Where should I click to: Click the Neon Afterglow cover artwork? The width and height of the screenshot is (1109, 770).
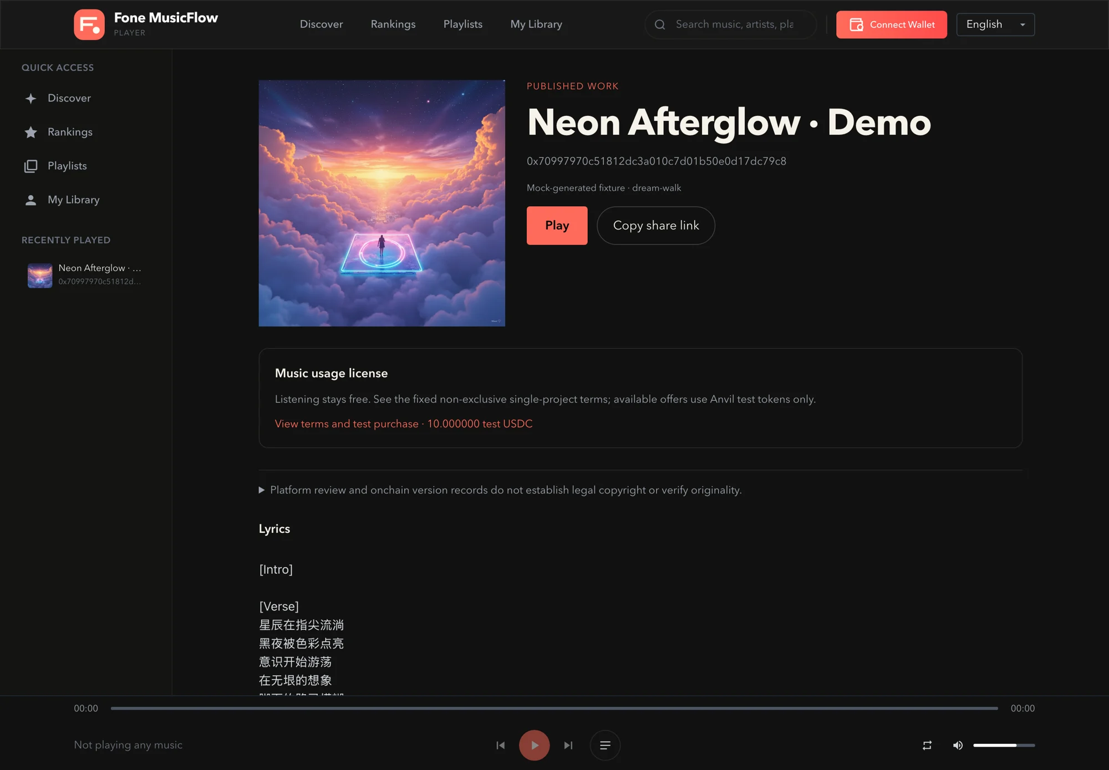(x=382, y=203)
